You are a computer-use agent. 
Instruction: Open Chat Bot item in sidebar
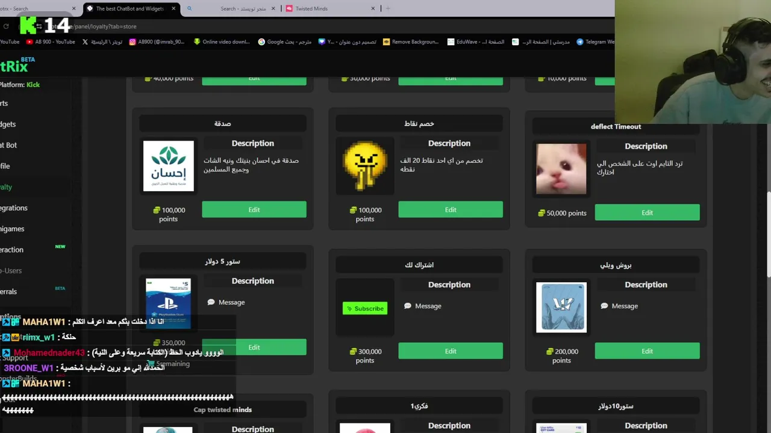pyautogui.click(x=8, y=145)
